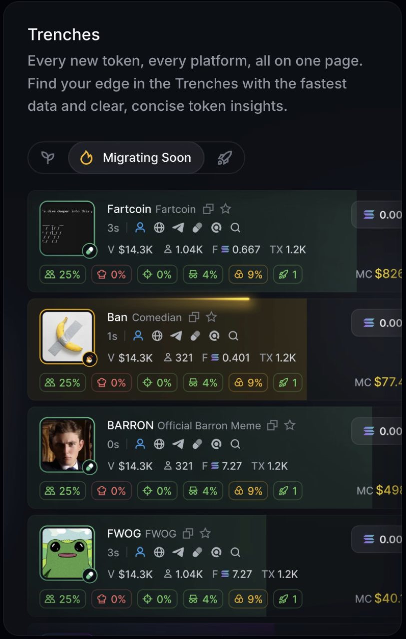Star the Fartcoin token as favorite
The image size is (406, 639).
[226, 209]
